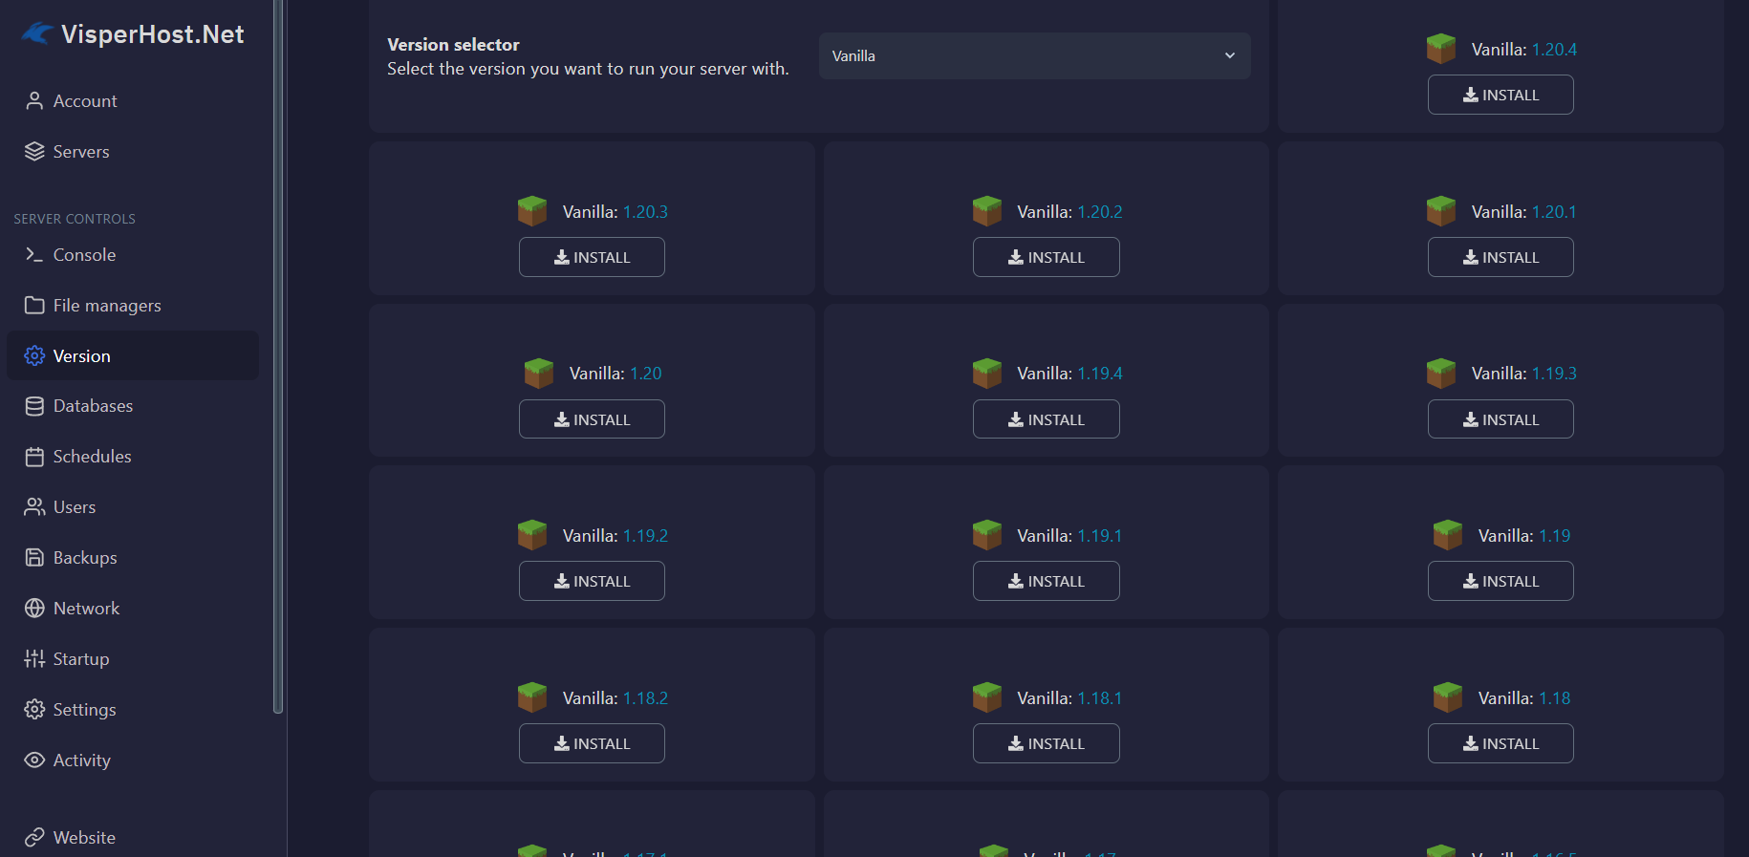Screen dimensions: 1749x857
Task: Install Vanilla 1.18
Action: [1501, 743]
